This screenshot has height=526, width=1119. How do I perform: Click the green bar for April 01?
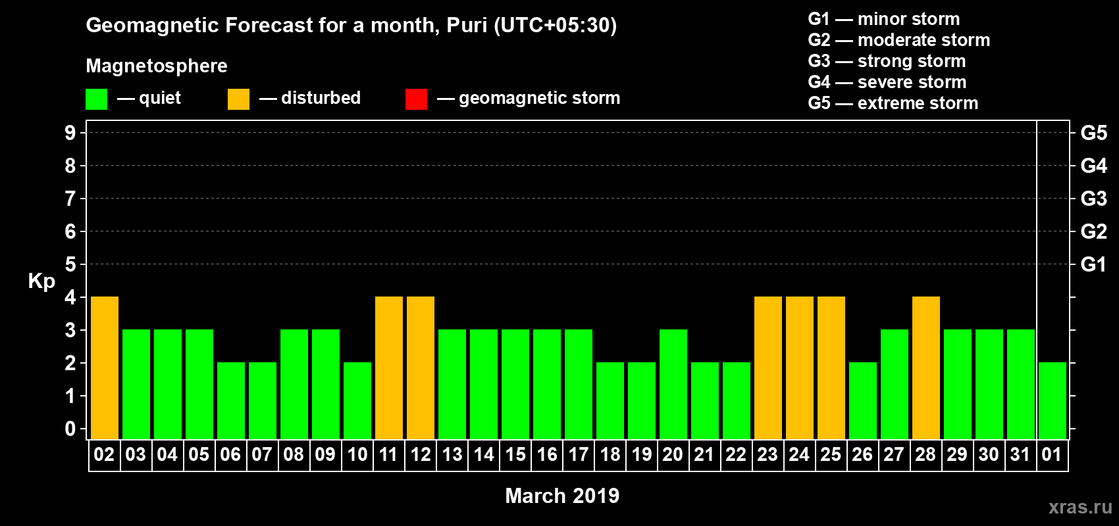[1053, 400]
